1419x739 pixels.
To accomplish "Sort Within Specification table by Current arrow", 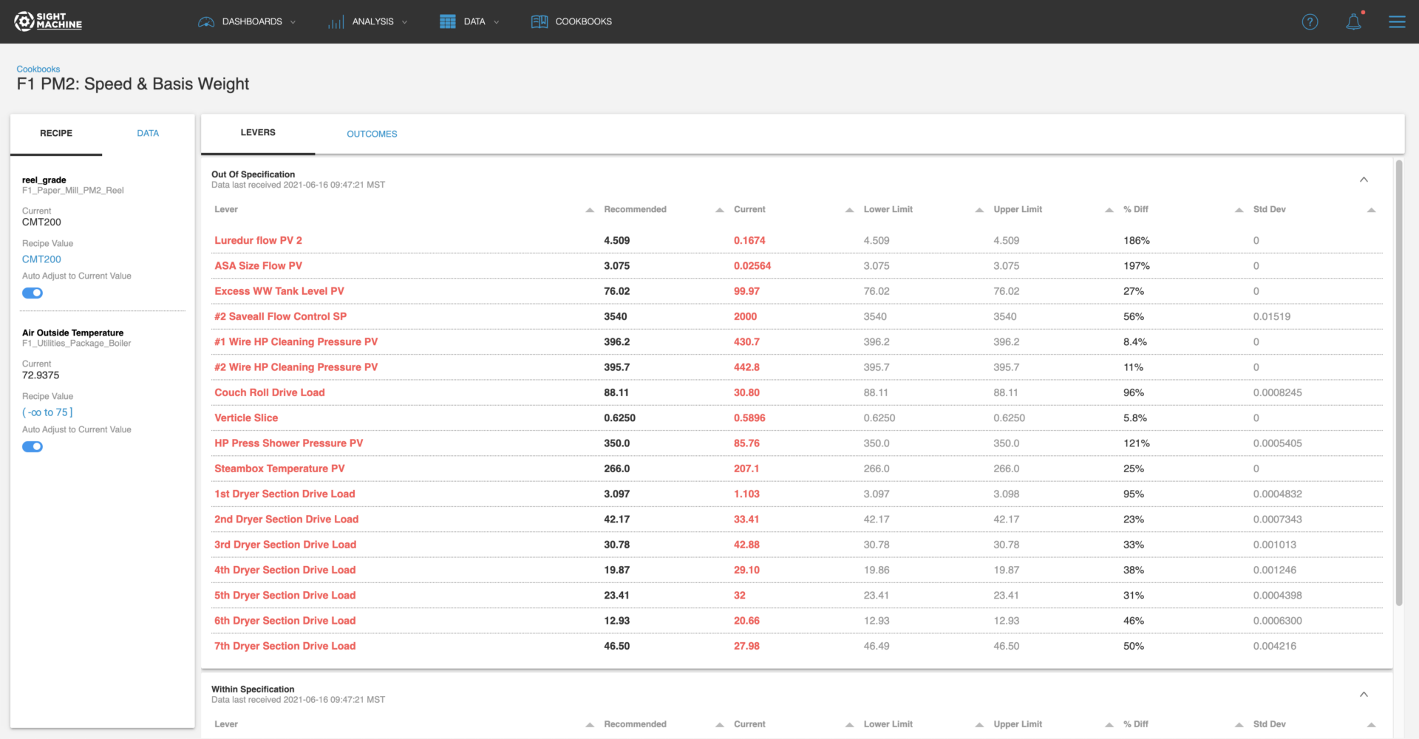I will pos(850,725).
